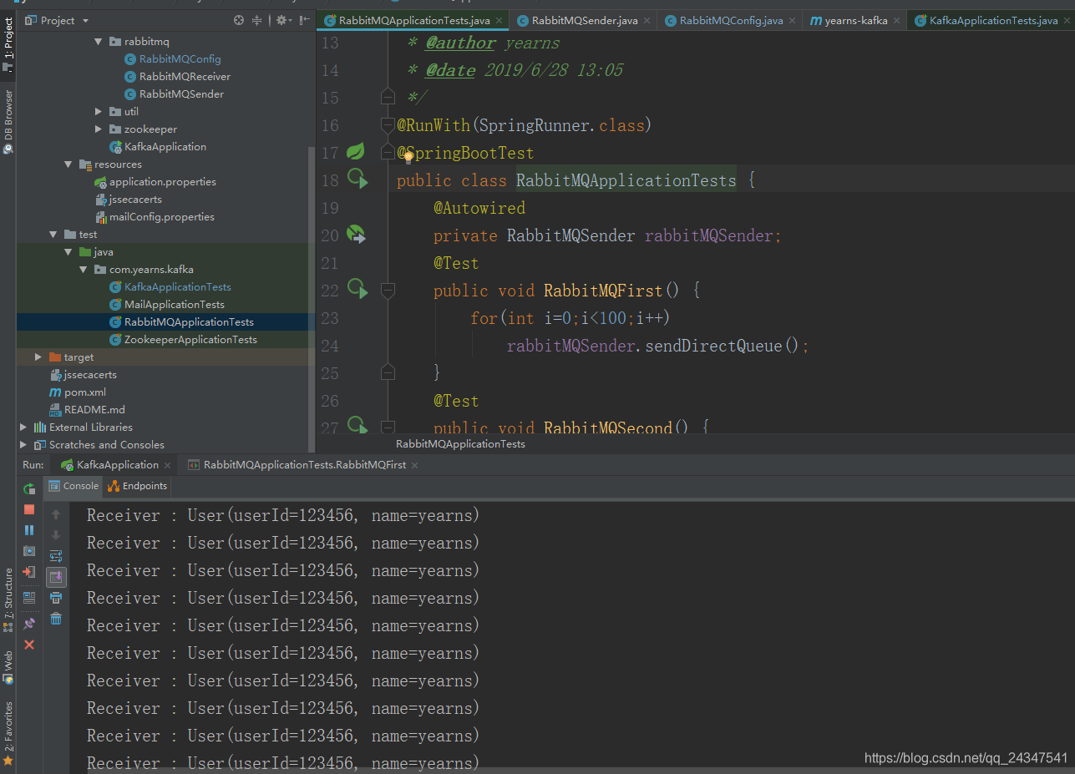Close the KafkaApplication run tab

coord(168,465)
